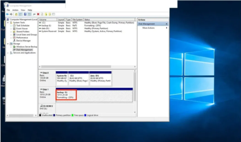
Task: Click the black Unallocated legend swatch
Action: coord(40,115)
